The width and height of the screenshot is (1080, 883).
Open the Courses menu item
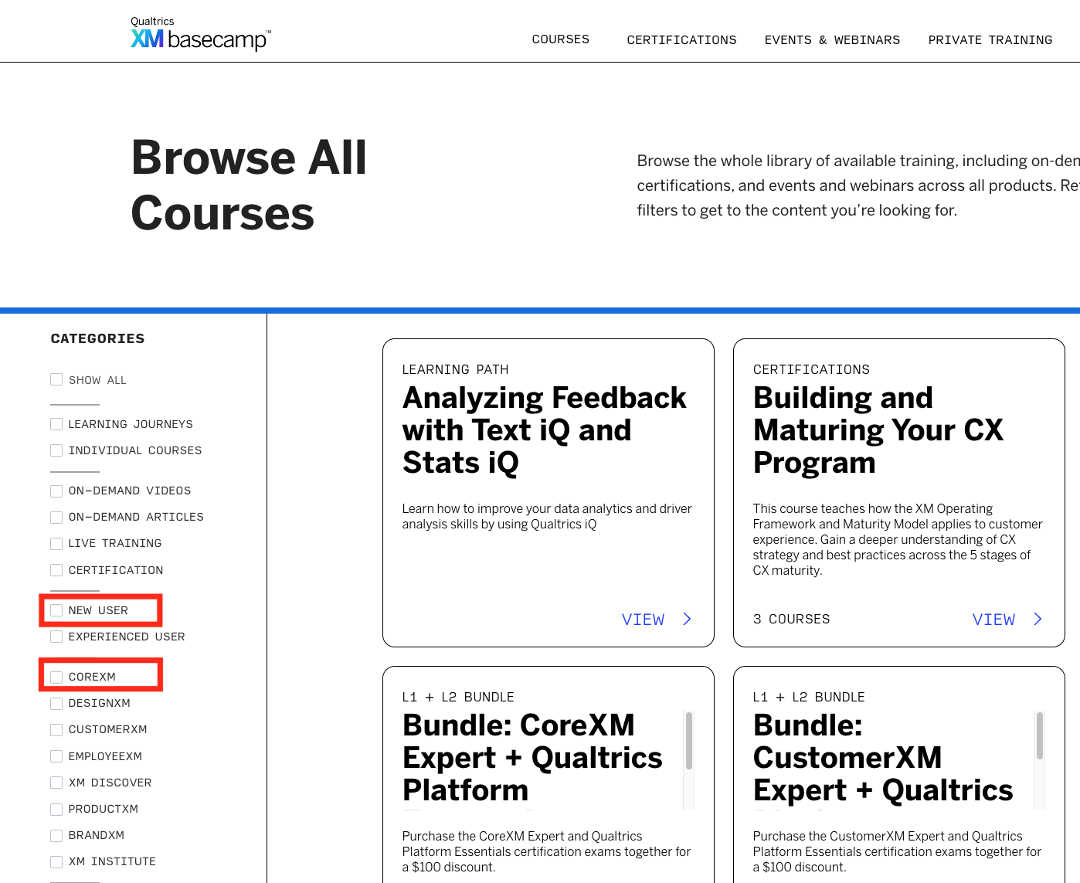(560, 39)
